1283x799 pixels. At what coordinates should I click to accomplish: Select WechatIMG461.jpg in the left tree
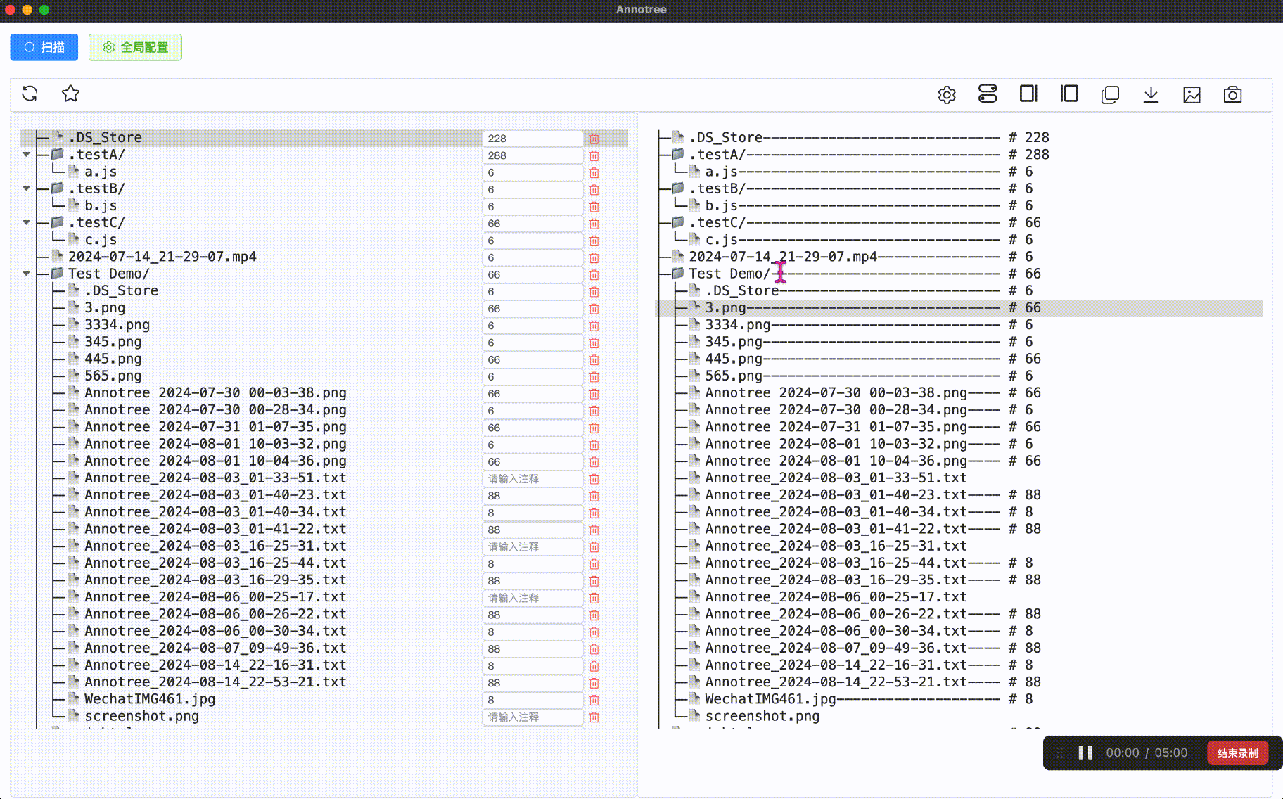150,699
